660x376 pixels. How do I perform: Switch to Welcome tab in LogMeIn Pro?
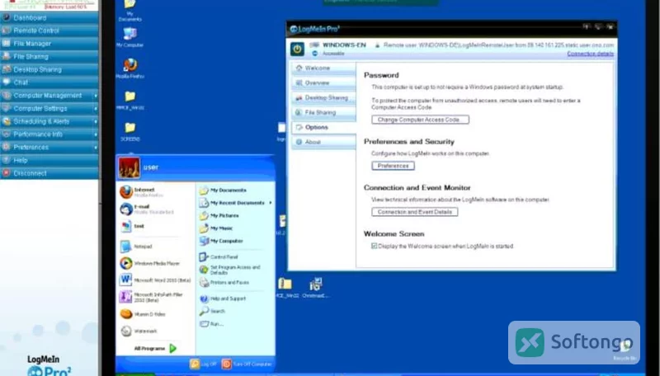click(323, 68)
